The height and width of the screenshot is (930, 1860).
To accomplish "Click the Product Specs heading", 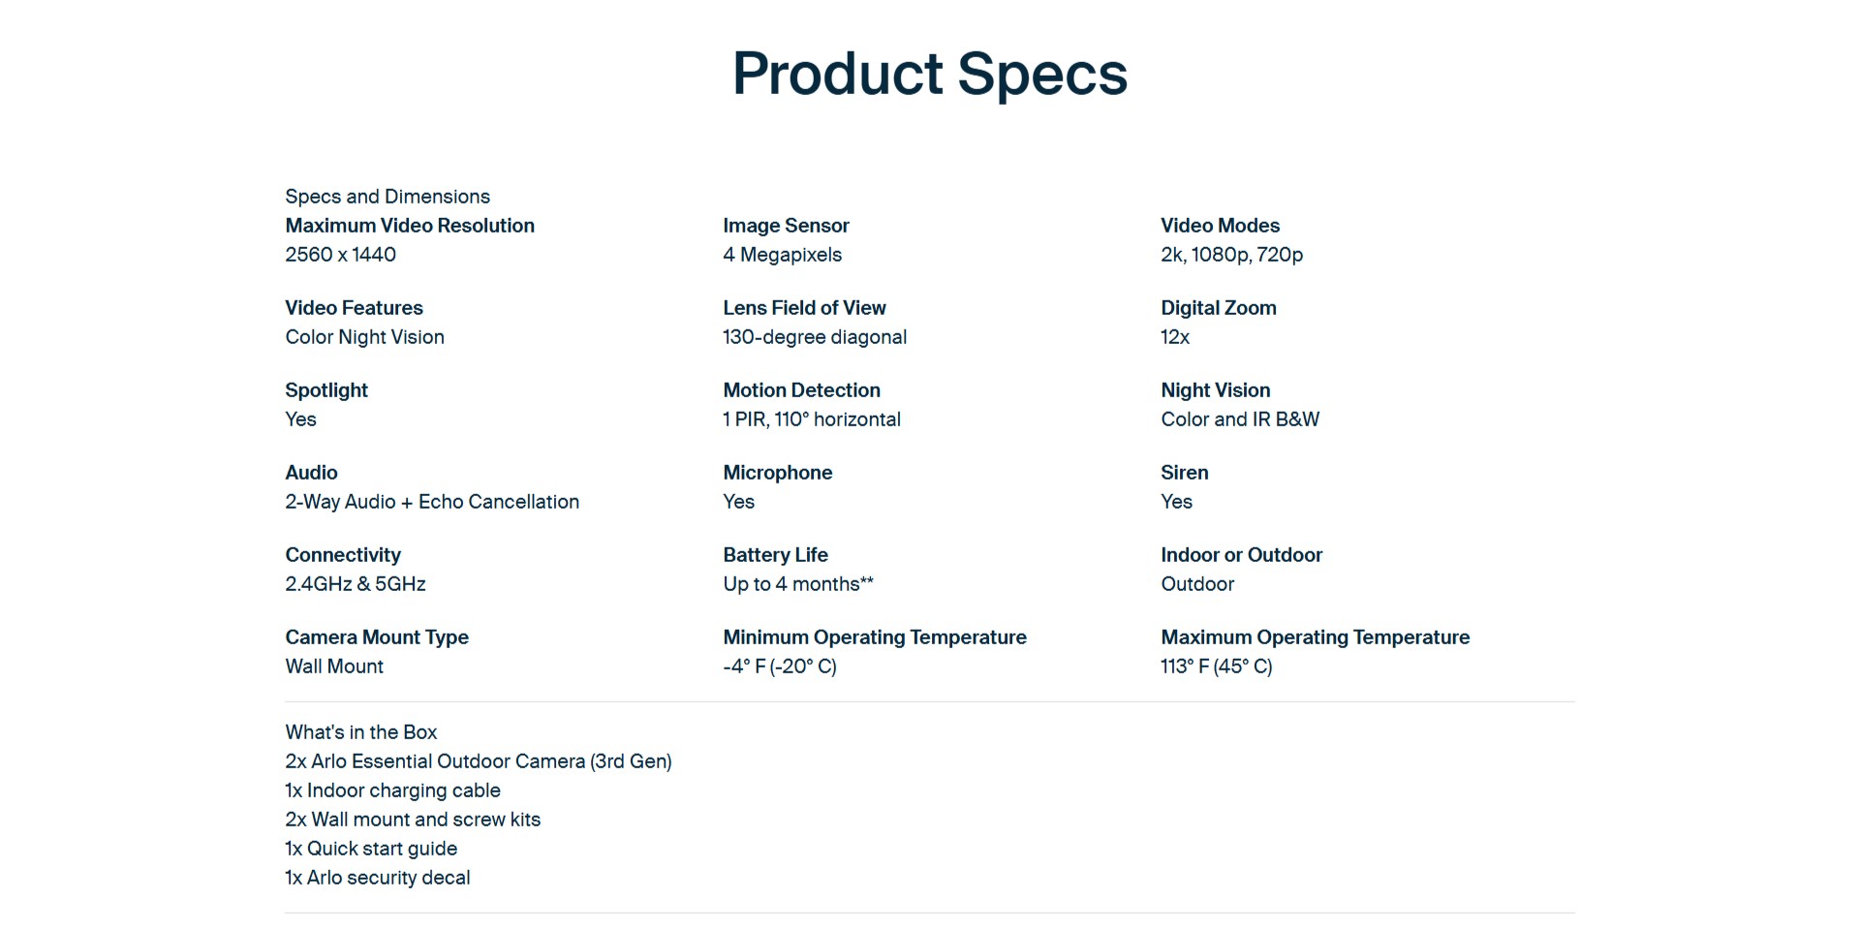I will 929,74.
